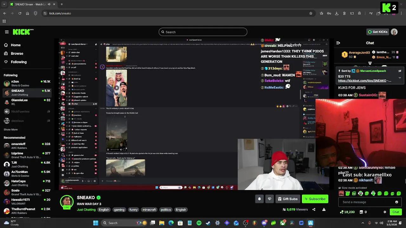Select the politics tag
The image size is (406, 228).
[166, 210]
